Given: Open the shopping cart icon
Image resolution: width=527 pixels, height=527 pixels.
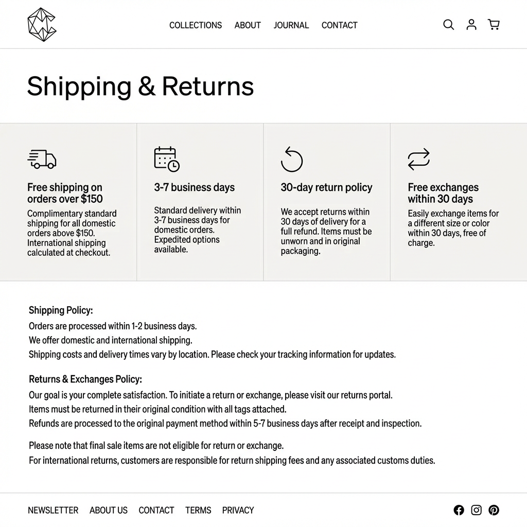Looking at the screenshot, I should (494, 25).
